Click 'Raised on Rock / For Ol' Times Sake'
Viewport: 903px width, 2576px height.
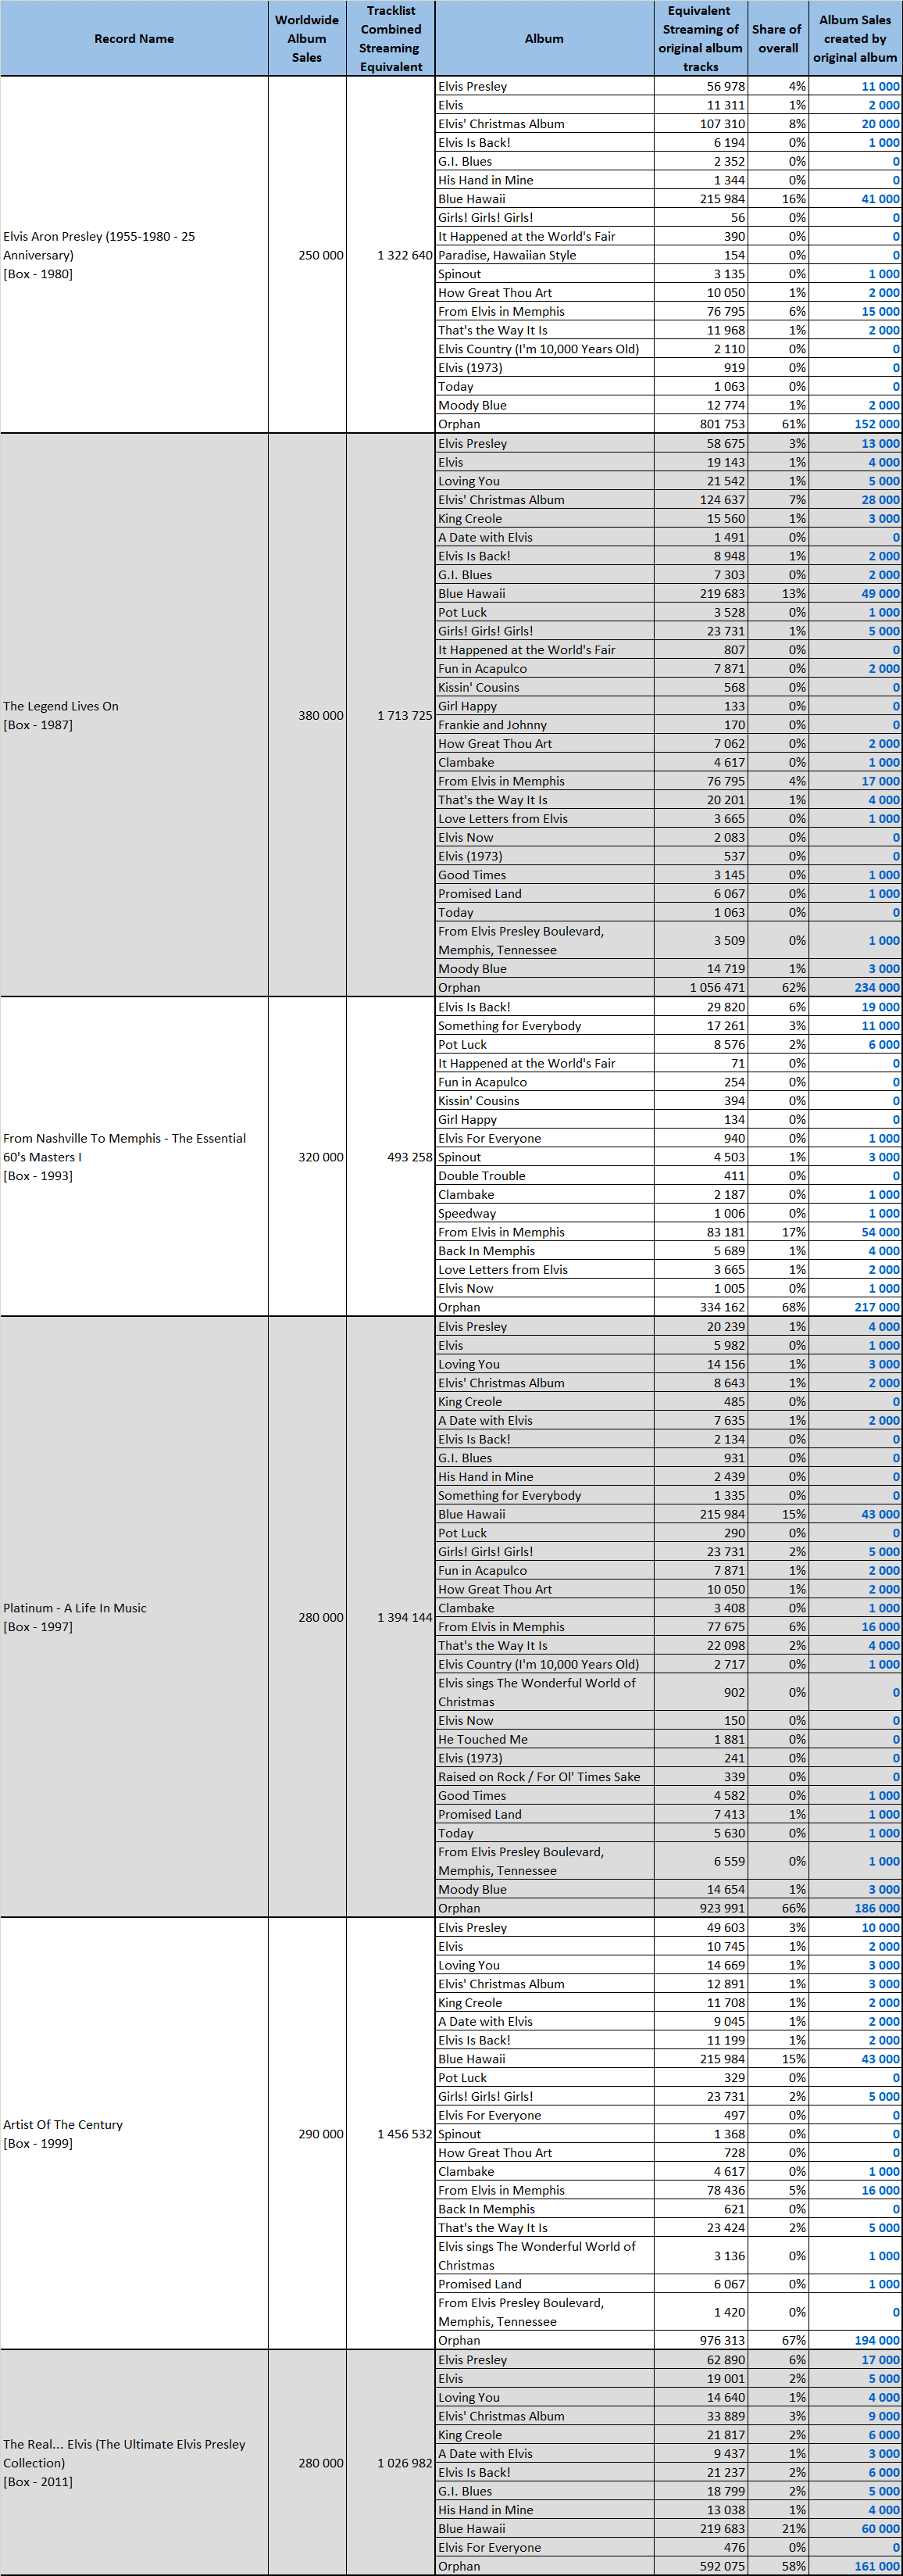pyautogui.click(x=544, y=1777)
